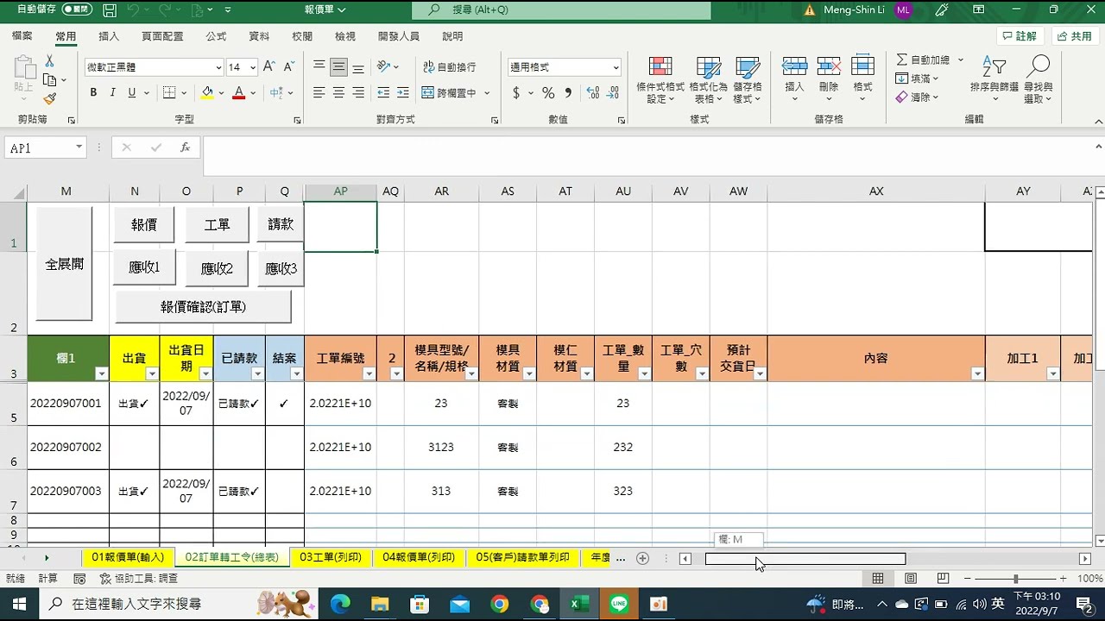Open font size dropdown
This screenshot has height=621, width=1105.
[x=253, y=67]
